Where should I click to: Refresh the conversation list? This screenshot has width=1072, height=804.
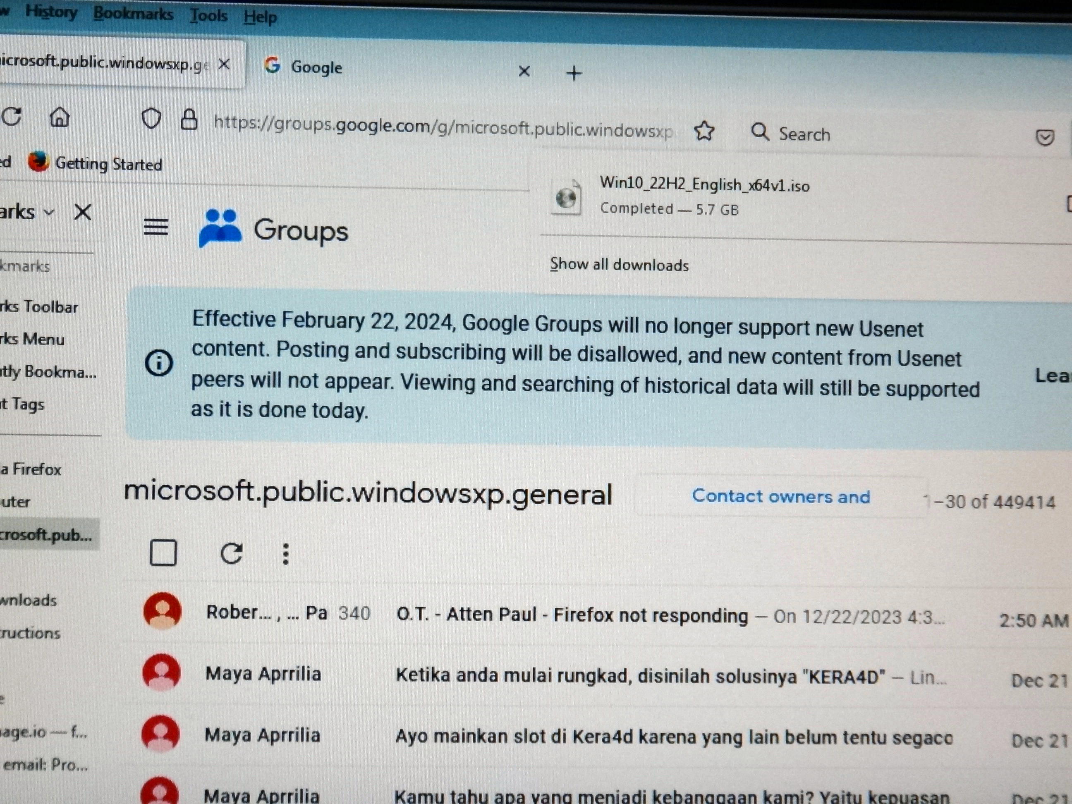(231, 553)
